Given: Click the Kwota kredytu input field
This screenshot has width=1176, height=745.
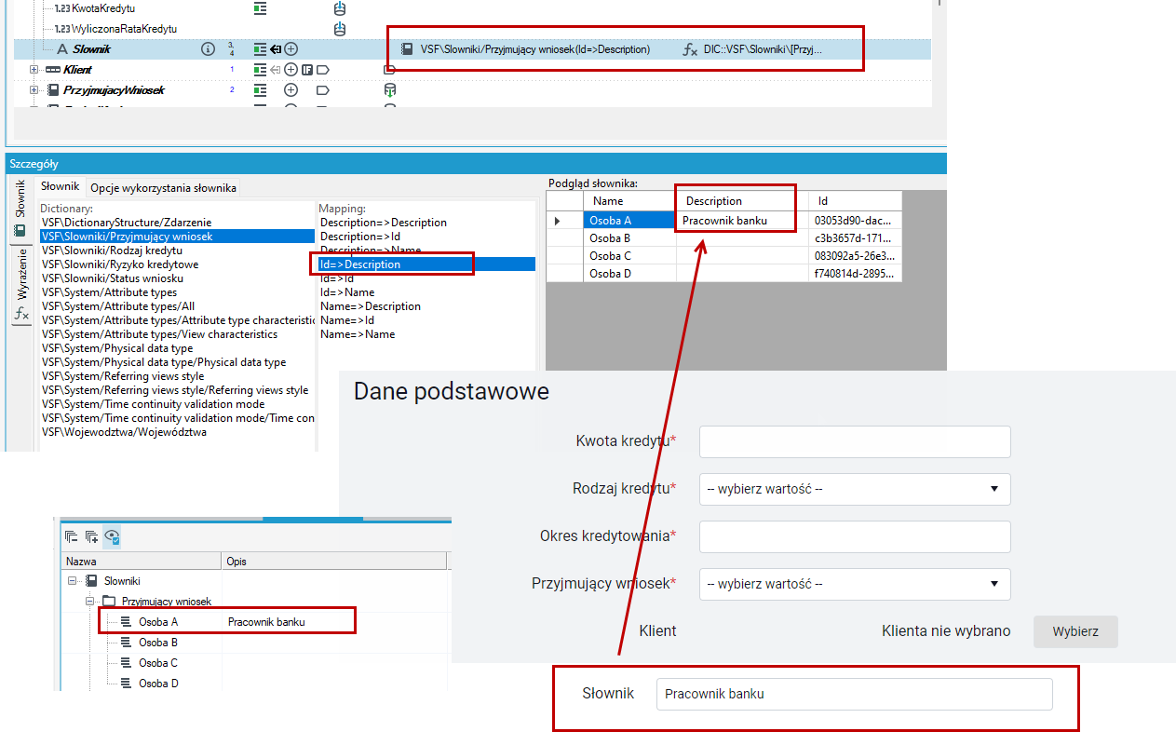Looking at the screenshot, I should click(855, 442).
